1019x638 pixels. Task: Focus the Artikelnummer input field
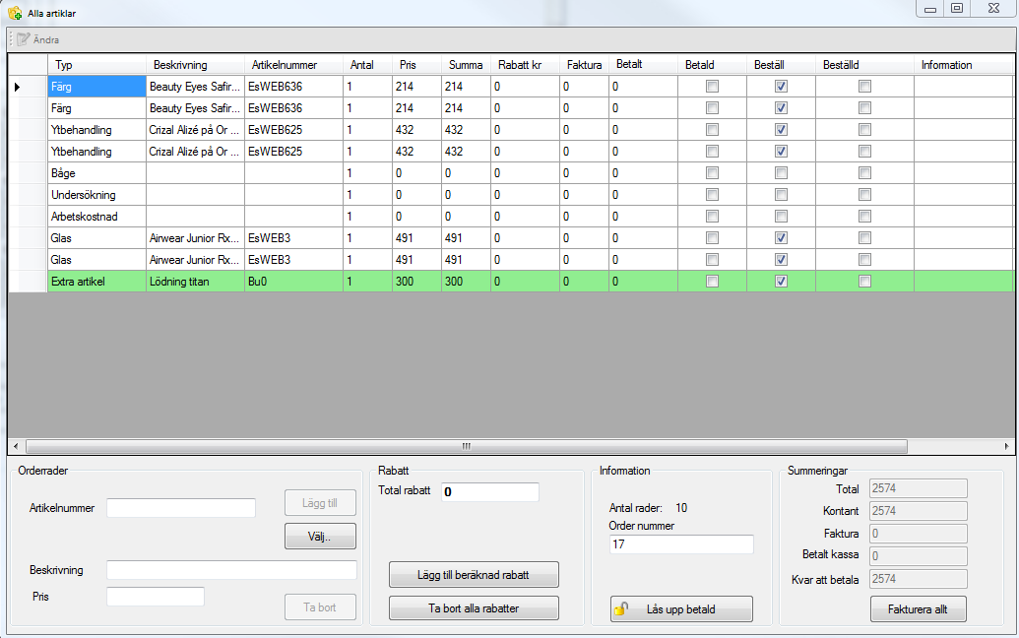pyautogui.click(x=181, y=508)
